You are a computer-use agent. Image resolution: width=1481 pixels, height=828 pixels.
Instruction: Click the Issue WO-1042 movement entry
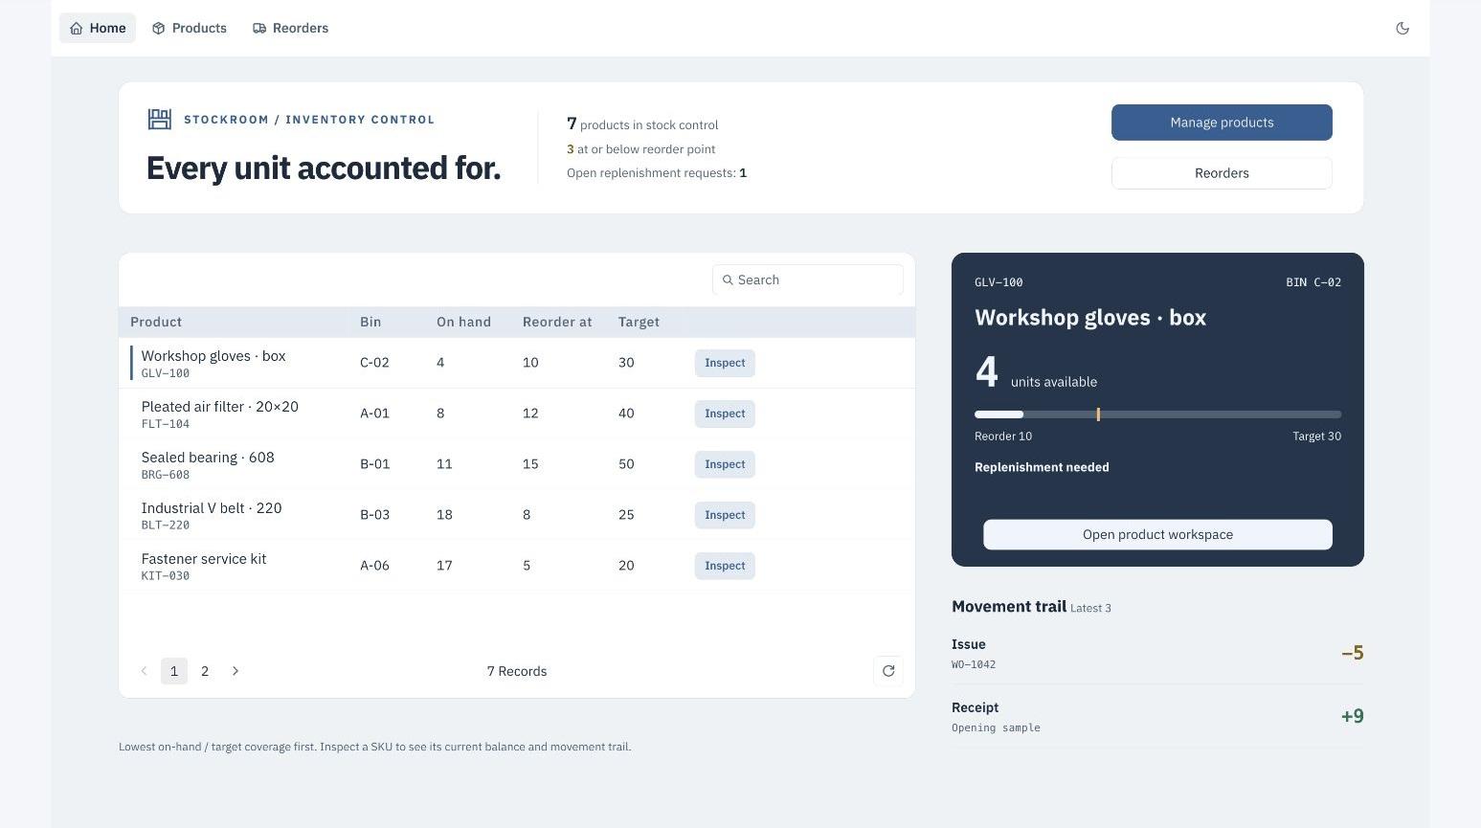tap(1157, 653)
